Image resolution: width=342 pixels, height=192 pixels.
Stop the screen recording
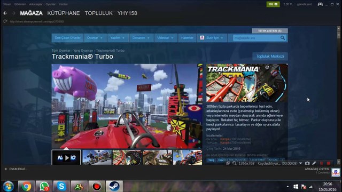coord(329,163)
